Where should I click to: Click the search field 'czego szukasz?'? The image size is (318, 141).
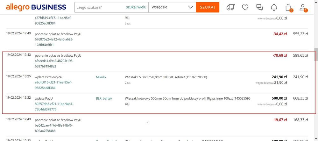pos(99,7)
